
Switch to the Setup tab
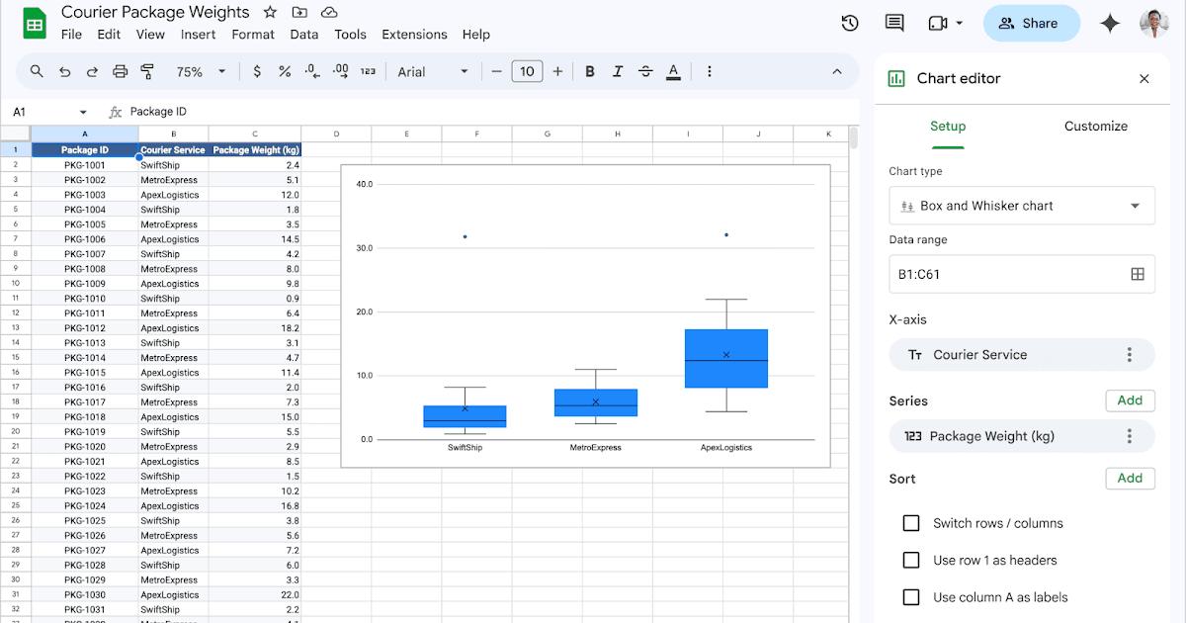[x=948, y=126]
